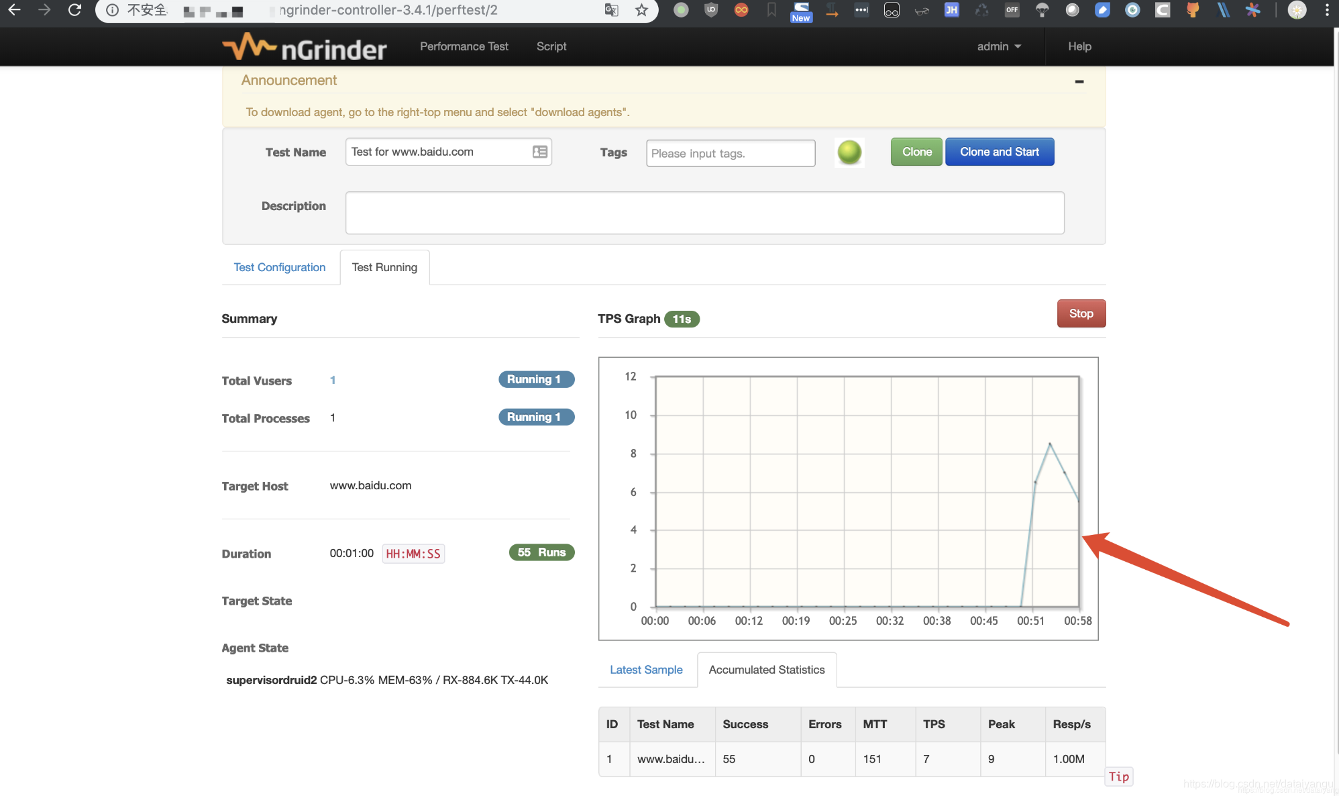
Task: Click the Stop button
Action: pos(1081,313)
